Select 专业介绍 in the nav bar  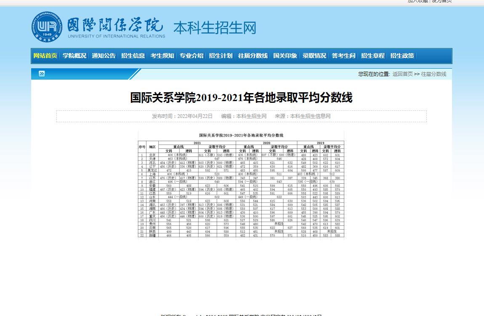(191, 56)
